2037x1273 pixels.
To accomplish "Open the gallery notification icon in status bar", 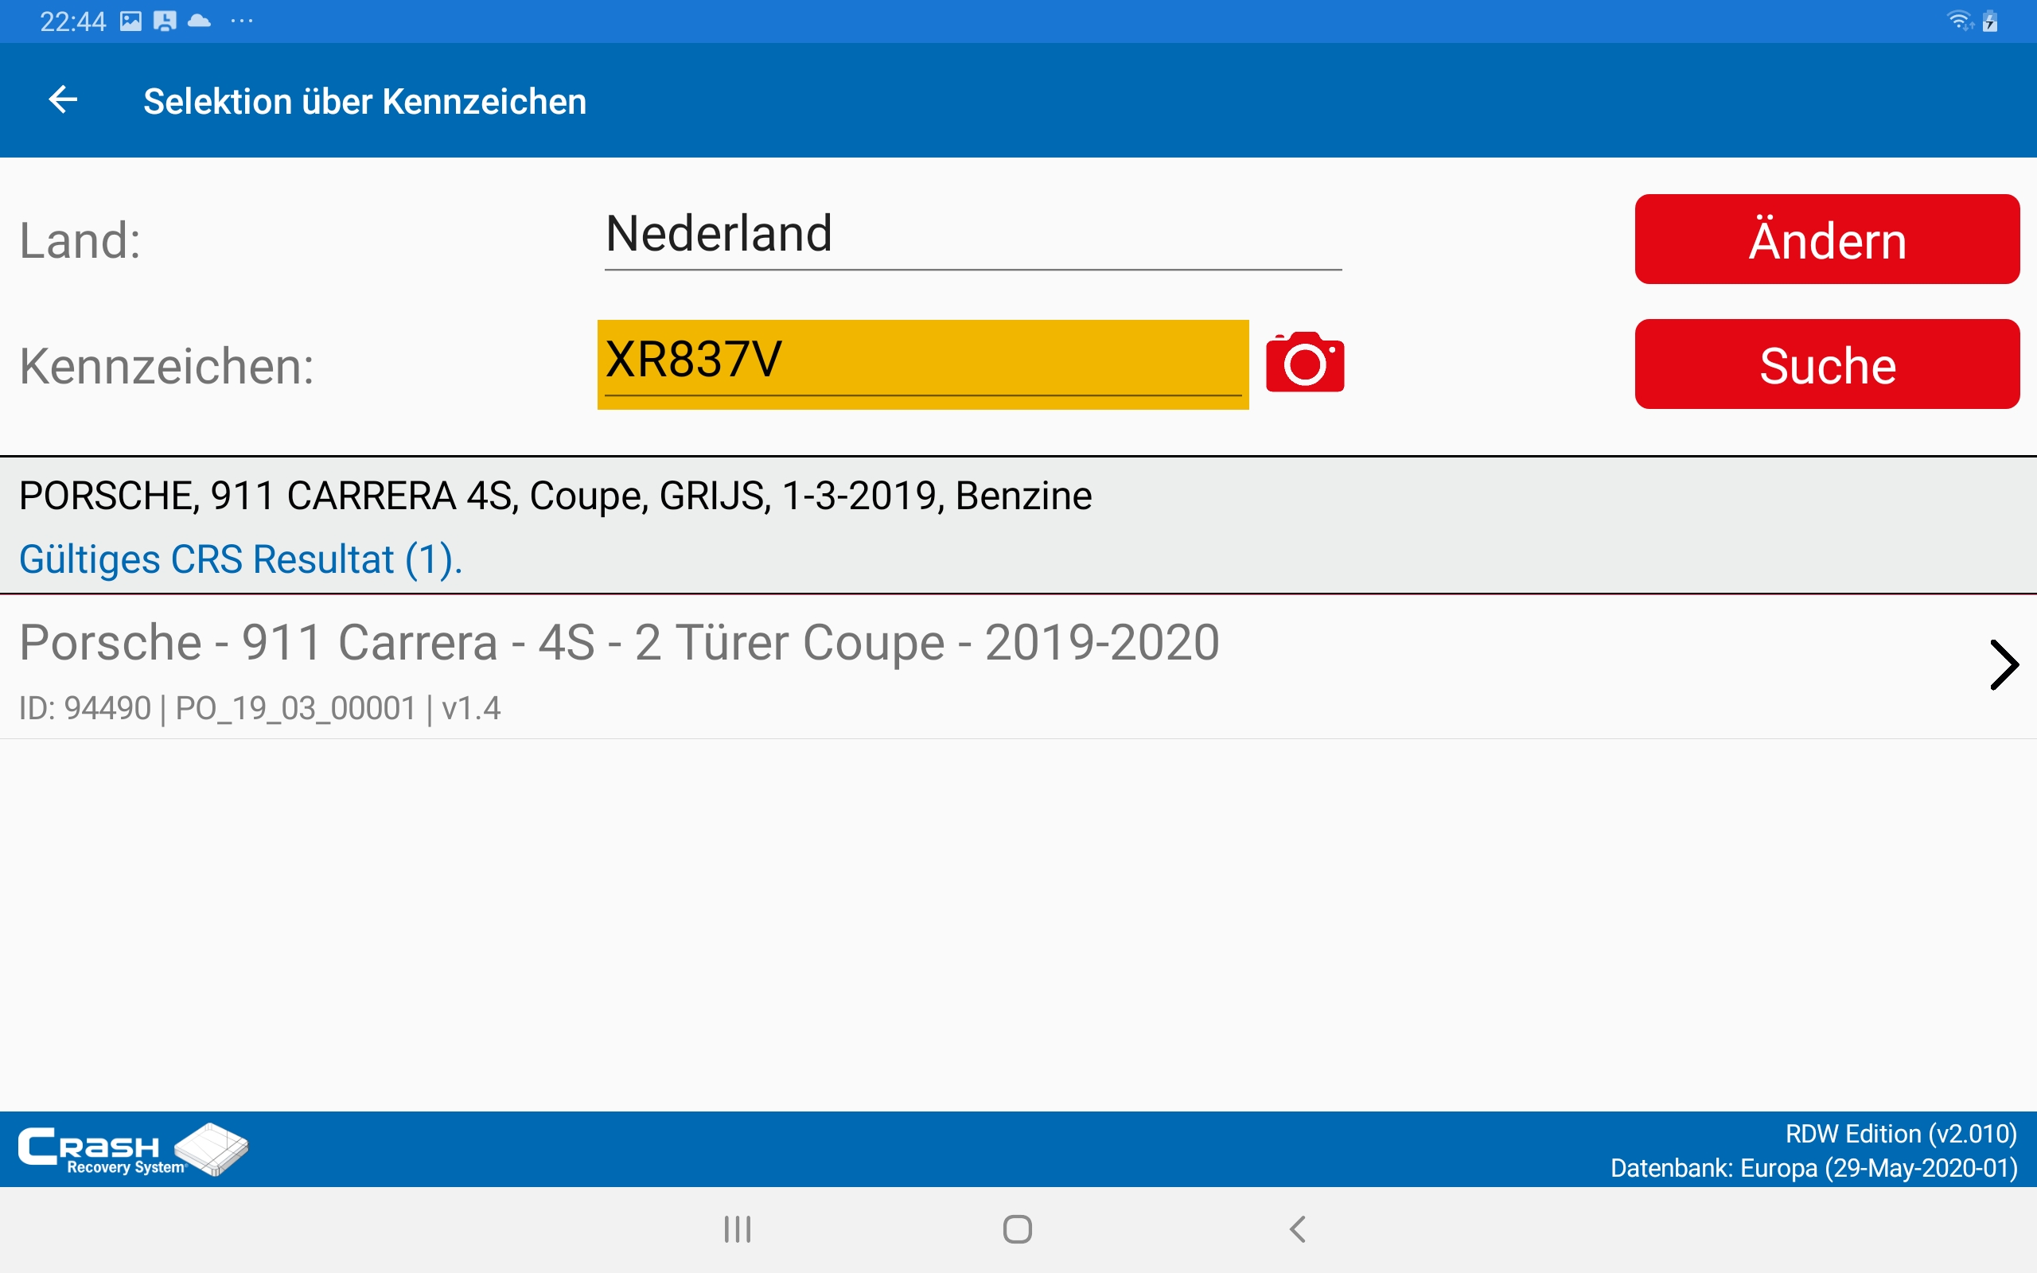I will tap(130, 21).
